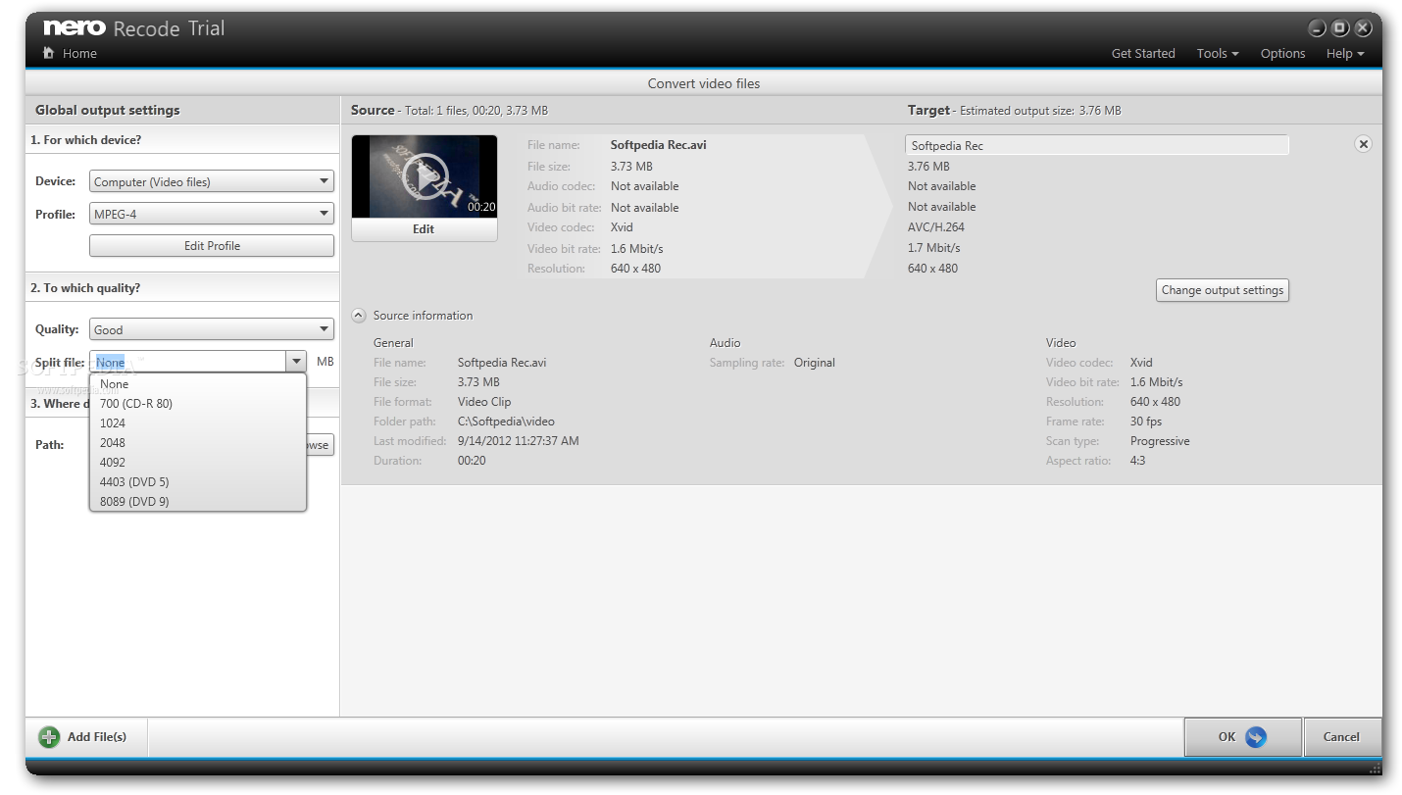Click the Video section Xvid codec value
Image resolution: width=1402 pixels, height=795 pixels.
[1141, 363]
